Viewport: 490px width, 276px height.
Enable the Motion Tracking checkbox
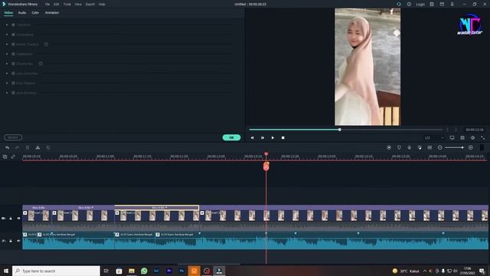tap(13, 44)
